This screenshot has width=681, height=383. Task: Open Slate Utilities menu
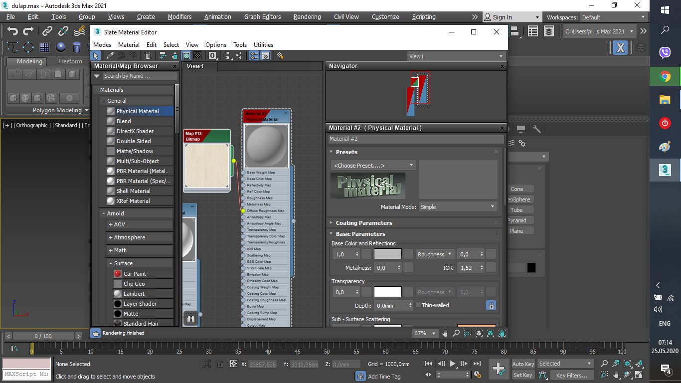263,45
